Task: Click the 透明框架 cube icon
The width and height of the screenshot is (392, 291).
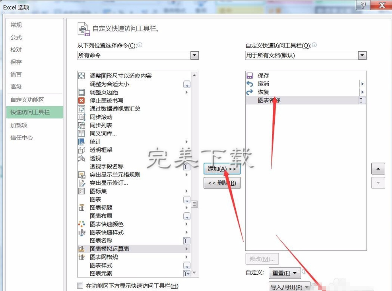Action: coord(82,150)
